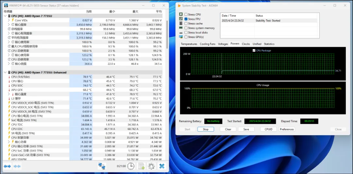353x174 pixels.
Task: Click the expand-columns blue arrows icon in HWiNFO
Action: pos(7,167)
